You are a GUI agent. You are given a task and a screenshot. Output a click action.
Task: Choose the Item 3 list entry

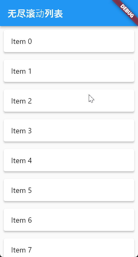click(x=69, y=130)
